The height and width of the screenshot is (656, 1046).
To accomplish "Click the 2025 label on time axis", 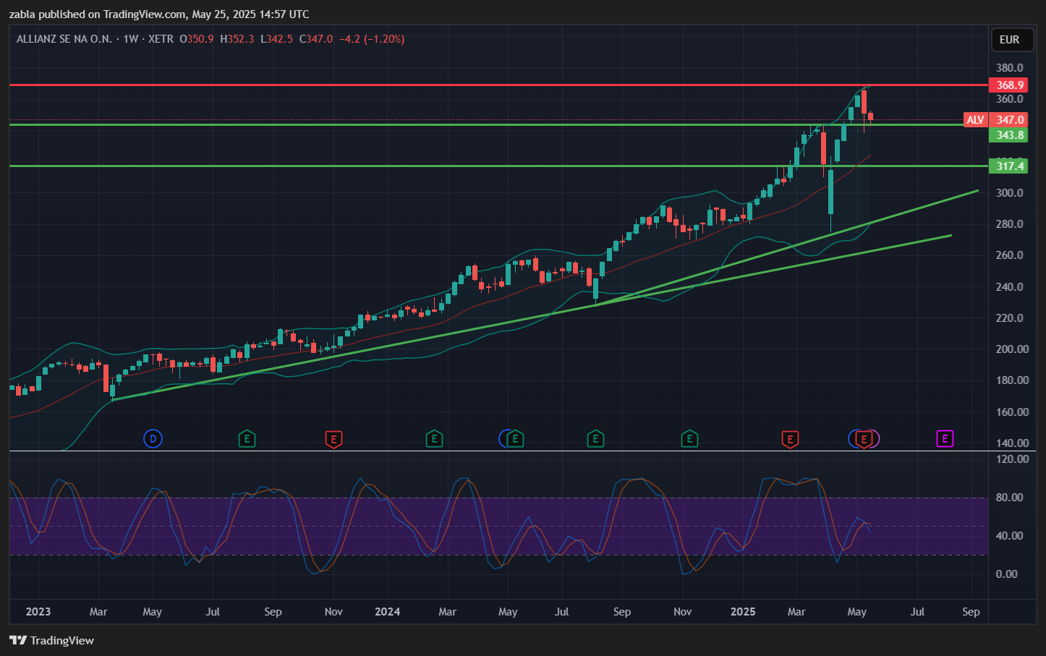I will [743, 612].
